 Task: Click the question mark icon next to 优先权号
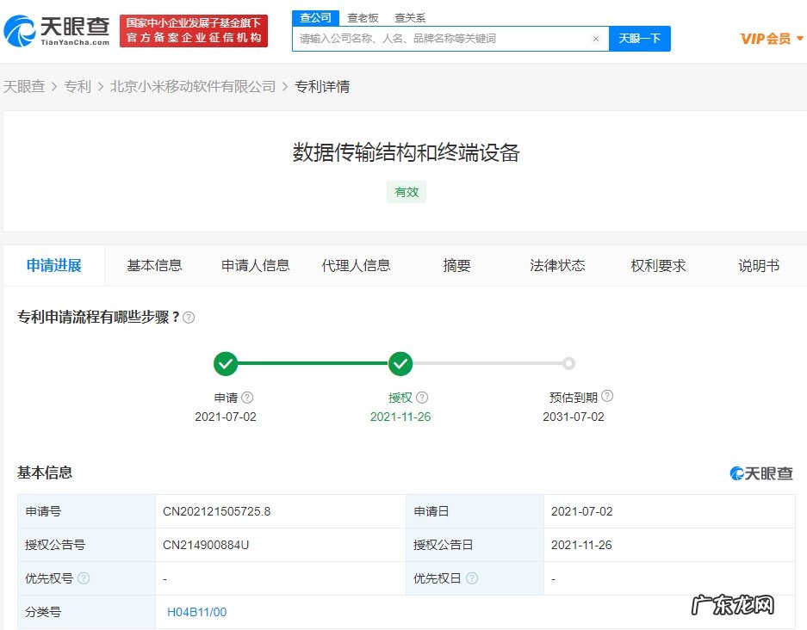tap(84, 578)
